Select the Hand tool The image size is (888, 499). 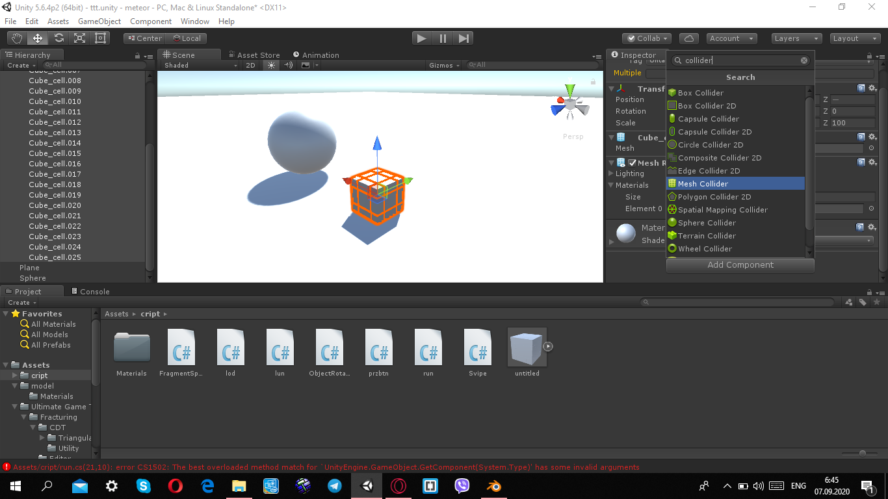tap(17, 38)
